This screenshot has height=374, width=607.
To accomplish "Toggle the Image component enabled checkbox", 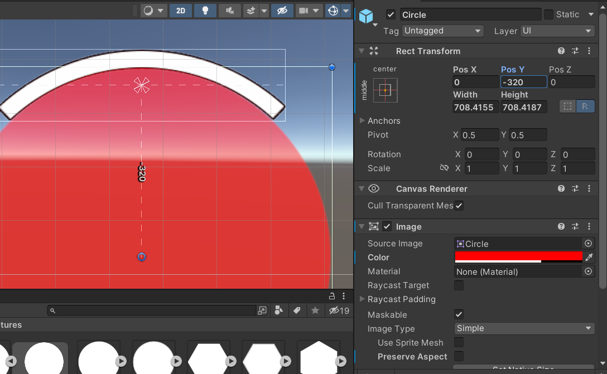I will (x=387, y=226).
